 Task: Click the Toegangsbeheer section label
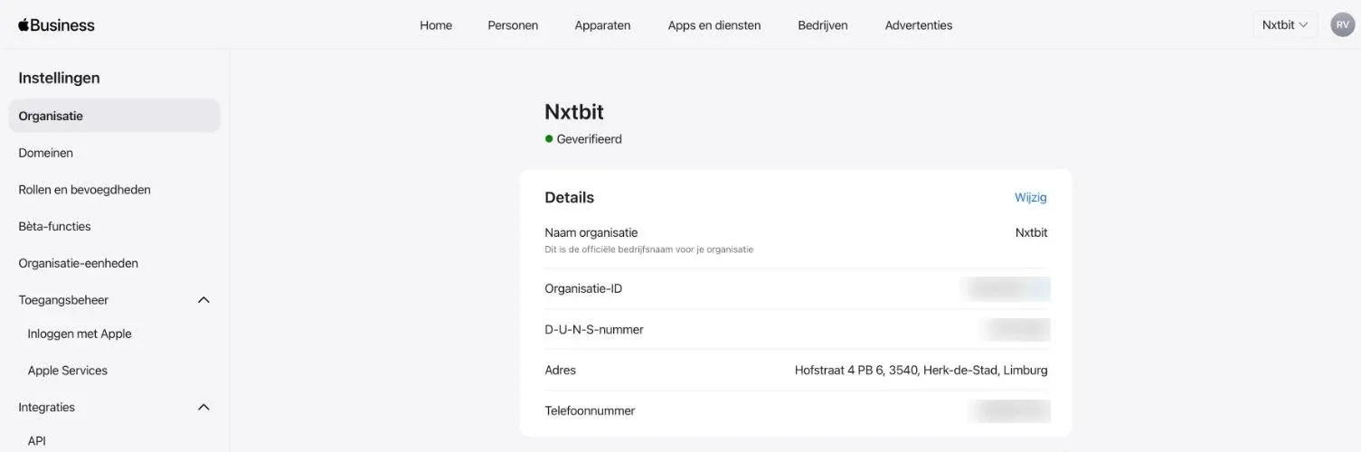[63, 300]
